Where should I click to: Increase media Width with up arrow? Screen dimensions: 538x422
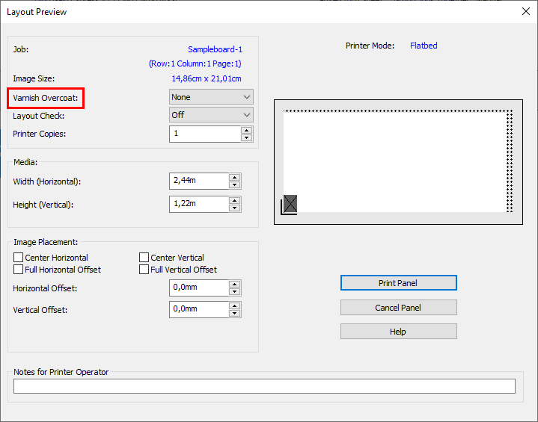coord(235,178)
